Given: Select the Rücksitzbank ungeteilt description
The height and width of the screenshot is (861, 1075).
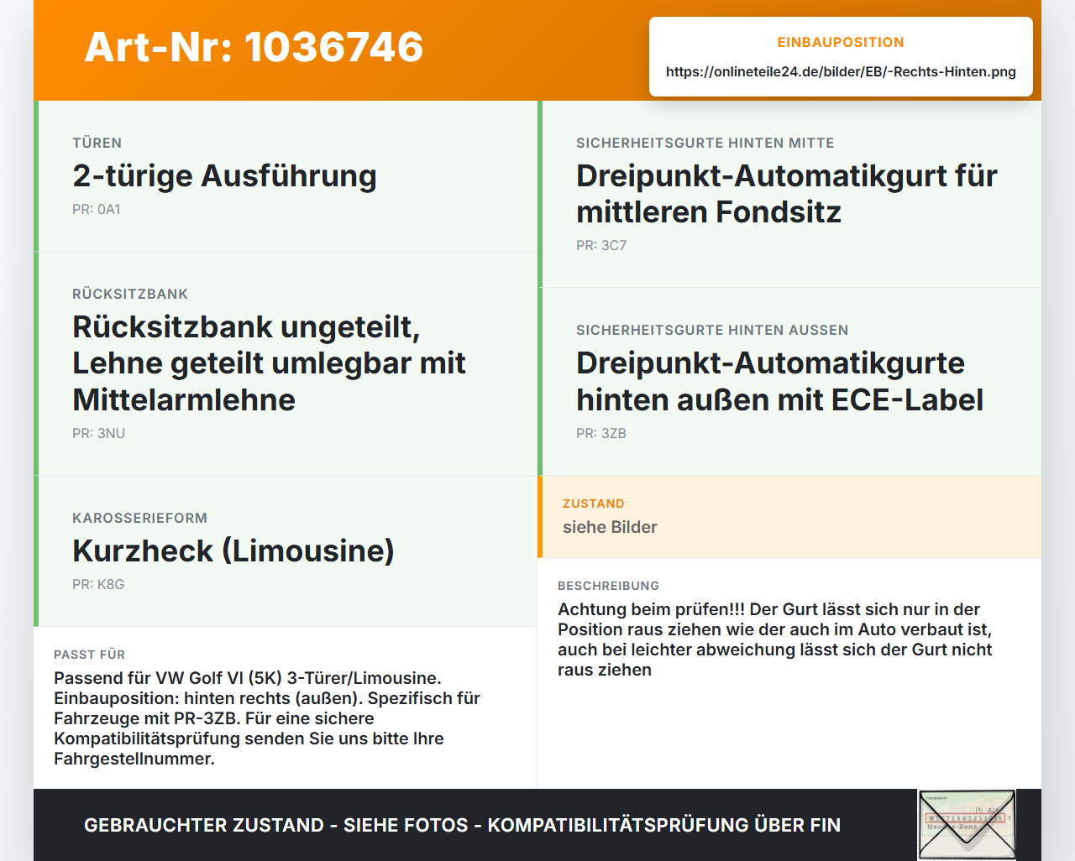Looking at the screenshot, I should tap(269, 363).
